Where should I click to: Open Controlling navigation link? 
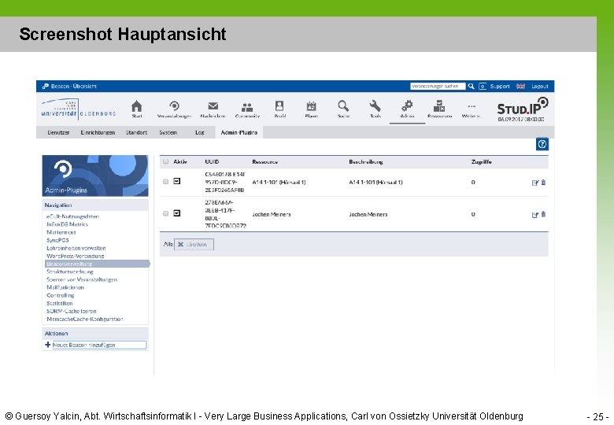61,295
